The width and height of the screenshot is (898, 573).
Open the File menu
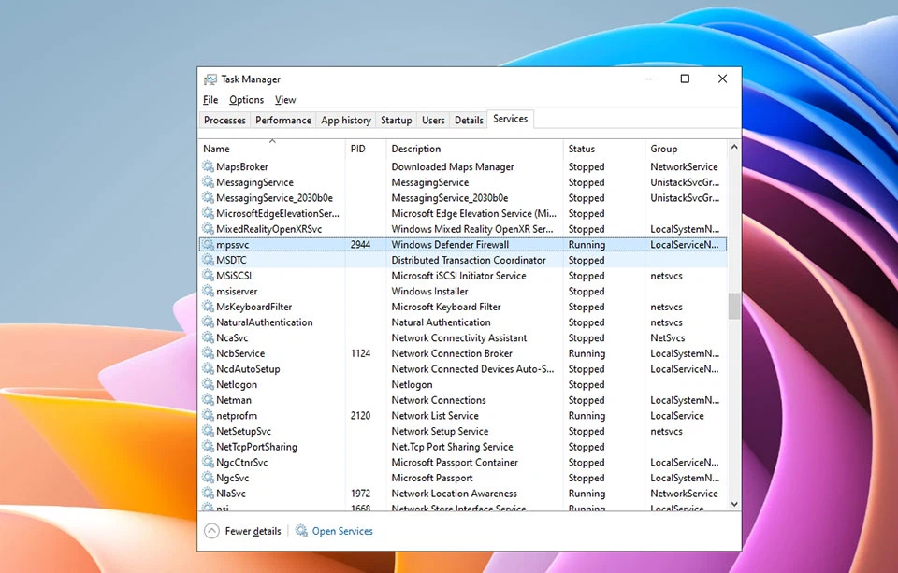pos(210,100)
